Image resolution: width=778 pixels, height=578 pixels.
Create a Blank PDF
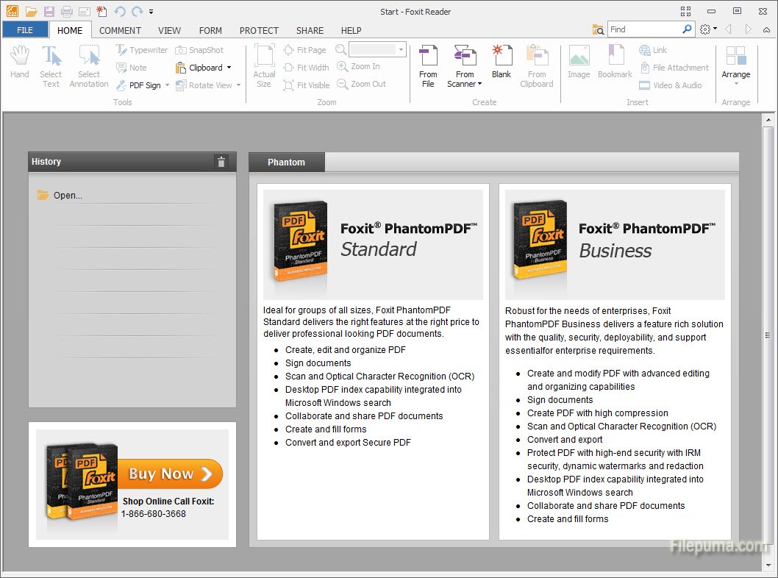[502, 62]
